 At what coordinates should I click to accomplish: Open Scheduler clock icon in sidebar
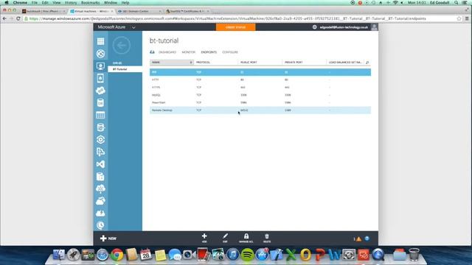click(100, 225)
